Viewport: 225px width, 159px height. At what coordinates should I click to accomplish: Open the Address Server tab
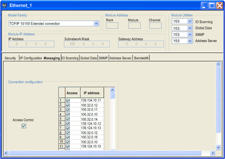(121, 58)
